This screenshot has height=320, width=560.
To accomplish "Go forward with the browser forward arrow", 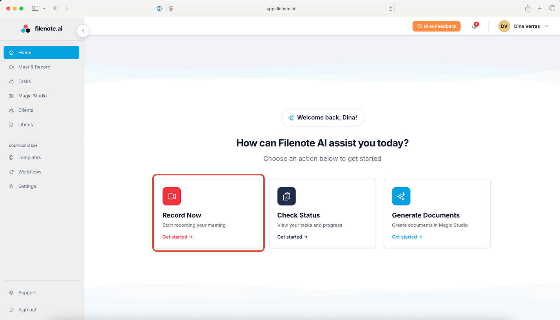I will 67,8.
